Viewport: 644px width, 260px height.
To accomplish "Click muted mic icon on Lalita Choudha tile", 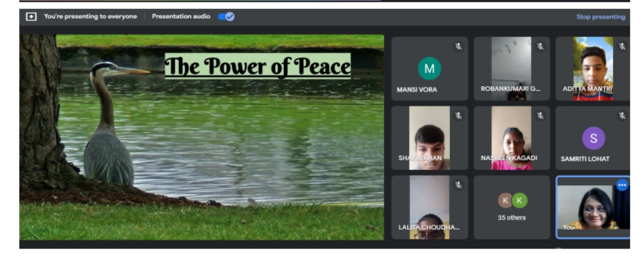I will click(458, 185).
